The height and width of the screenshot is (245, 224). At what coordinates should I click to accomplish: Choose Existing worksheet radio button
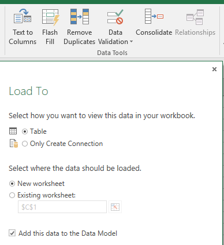tap(12, 195)
